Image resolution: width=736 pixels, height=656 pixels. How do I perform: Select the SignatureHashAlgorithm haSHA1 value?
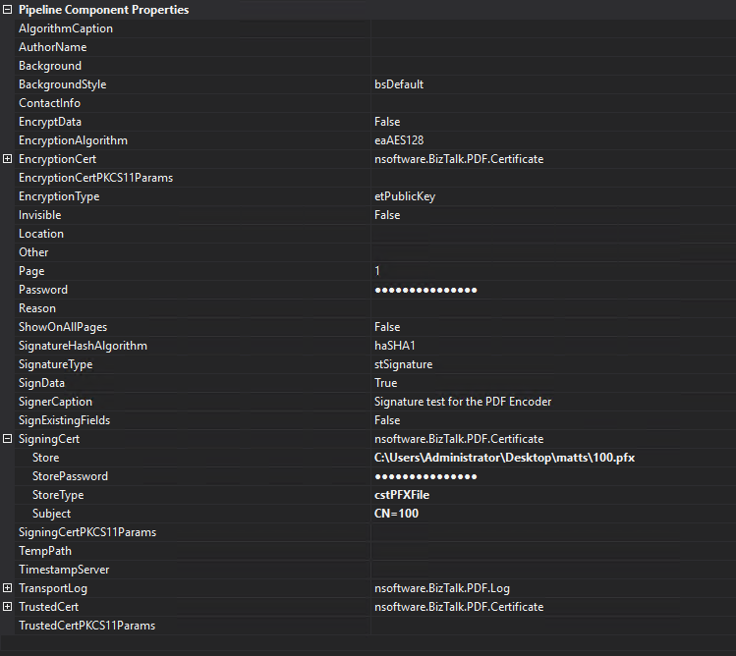(395, 346)
